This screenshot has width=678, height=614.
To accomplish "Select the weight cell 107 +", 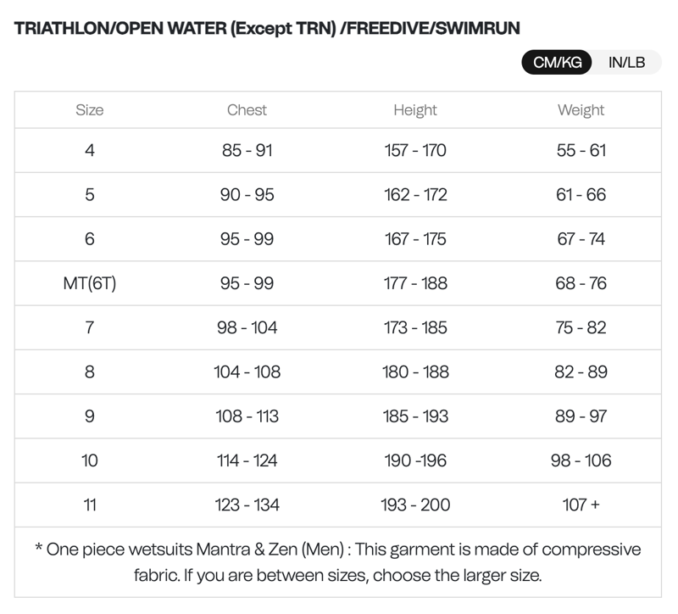I will click(581, 505).
